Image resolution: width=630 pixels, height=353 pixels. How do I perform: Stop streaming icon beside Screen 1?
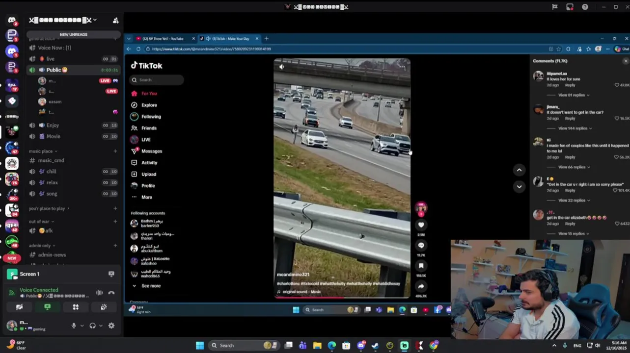pos(111,274)
